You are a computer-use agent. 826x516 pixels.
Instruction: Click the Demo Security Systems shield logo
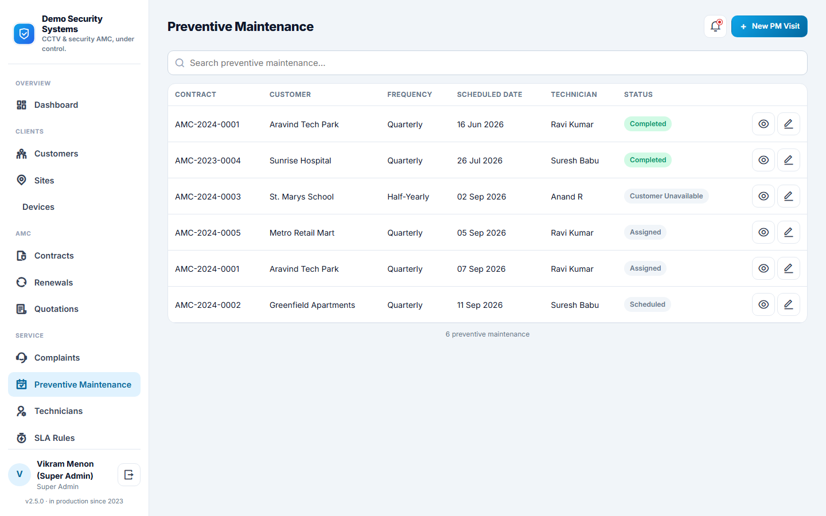pyautogui.click(x=24, y=34)
